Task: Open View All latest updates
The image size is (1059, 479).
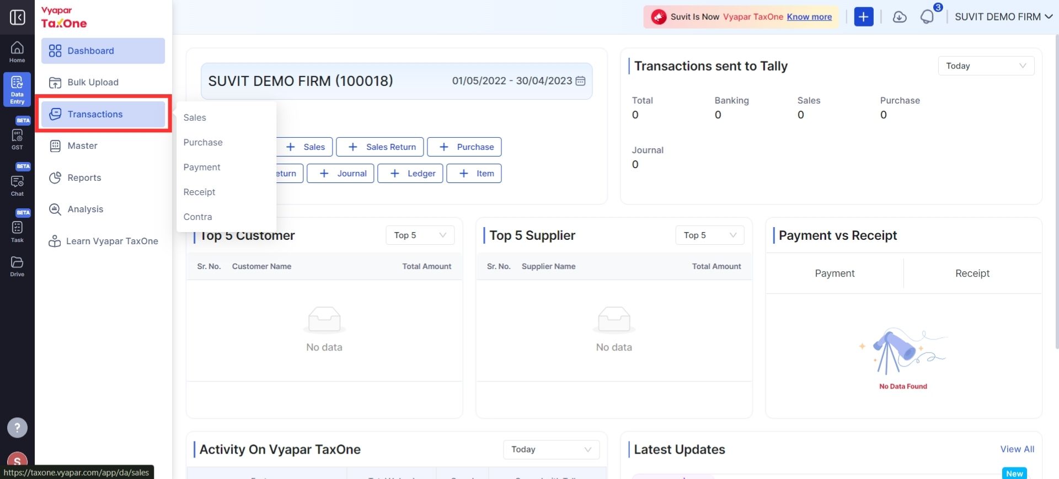Action: tap(1017, 449)
